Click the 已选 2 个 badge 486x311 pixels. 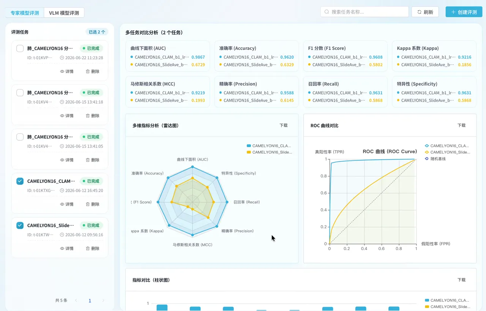click(97, 32)
